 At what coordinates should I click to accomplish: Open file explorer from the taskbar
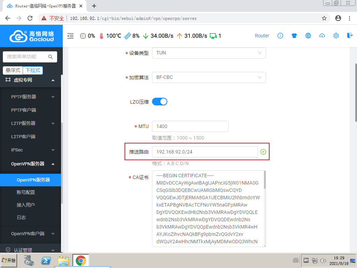[x=63, y=261]
